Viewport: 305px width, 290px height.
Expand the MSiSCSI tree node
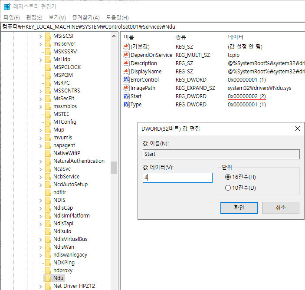[40, 36]
